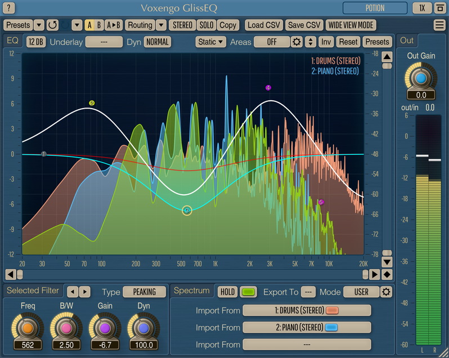Open spectrum Mode settings gear icon
The image size is (449, 358).
(x=386, y=292)
